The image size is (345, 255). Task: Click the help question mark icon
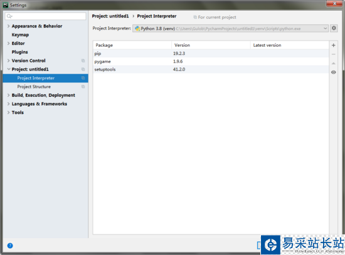point(10,246)
